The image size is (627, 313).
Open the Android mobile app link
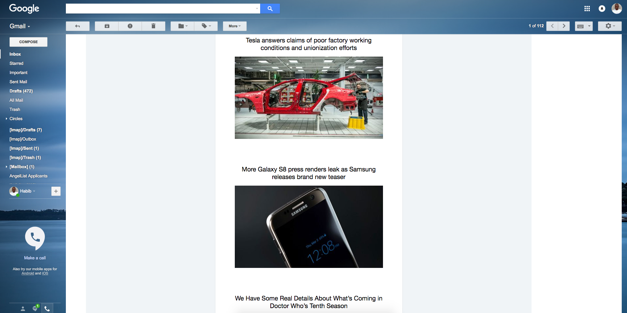coord(28,273)
